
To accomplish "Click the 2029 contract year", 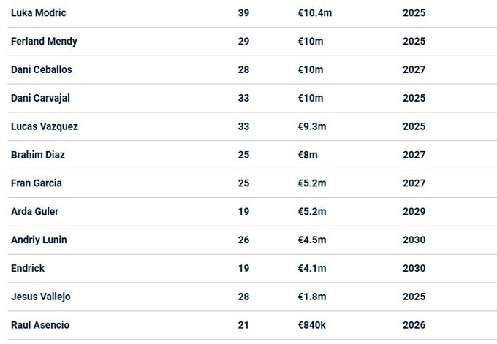I will tap(414, 212).
